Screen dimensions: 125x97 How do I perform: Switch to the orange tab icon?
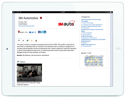point(32,41)
